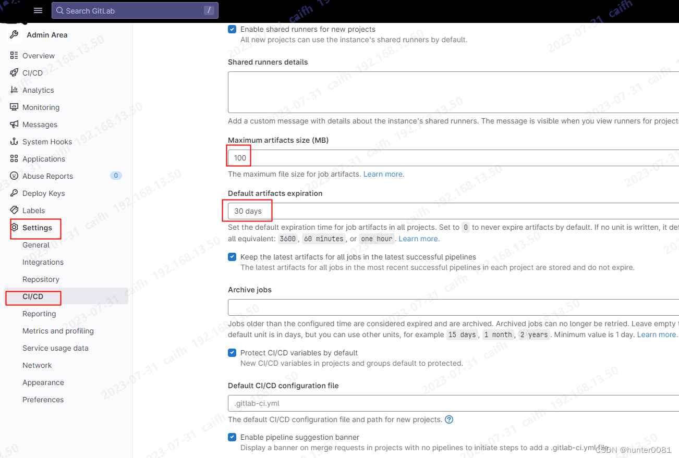Image resolution: width=679 pixels, height=458 pixels.
Task: Open Deploy Keys via the key icon
Action: point(13,193)
